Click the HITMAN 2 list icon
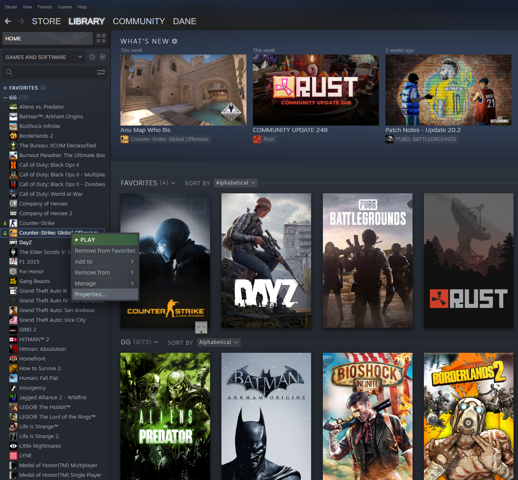The height and width of the screenshot is (480, 518). (13, 339)
